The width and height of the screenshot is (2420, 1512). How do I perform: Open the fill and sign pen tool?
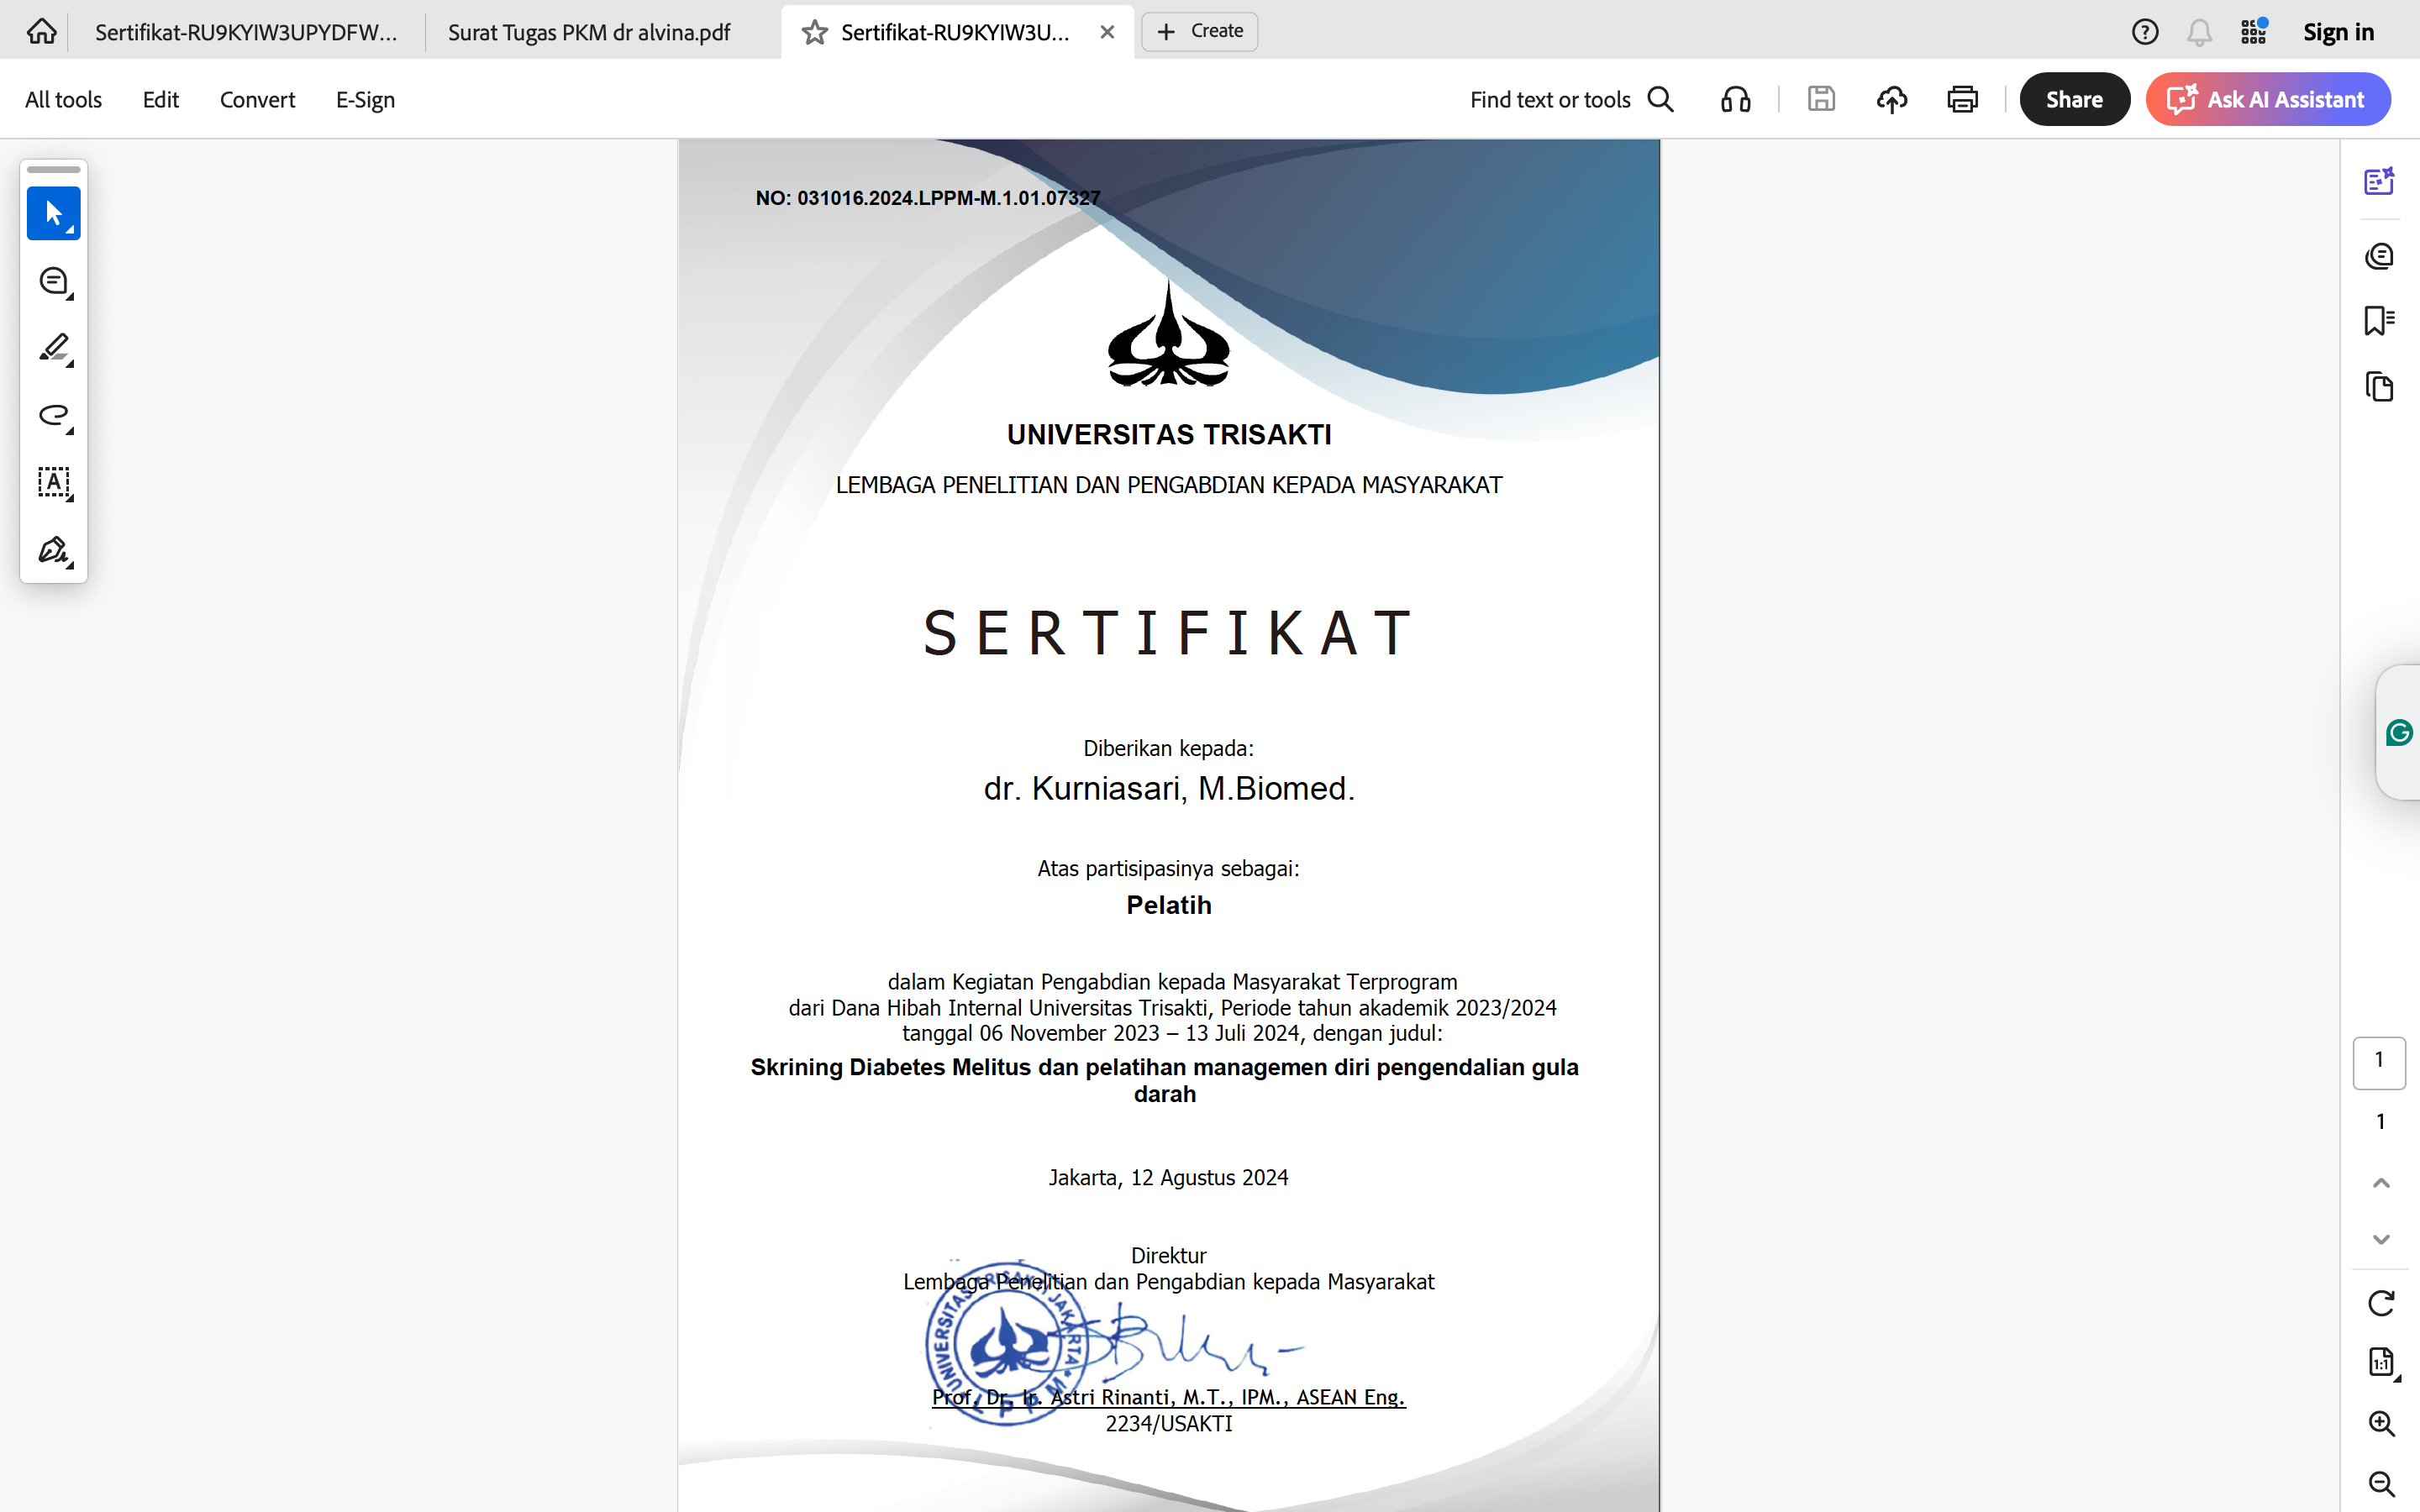click(53, 550)
